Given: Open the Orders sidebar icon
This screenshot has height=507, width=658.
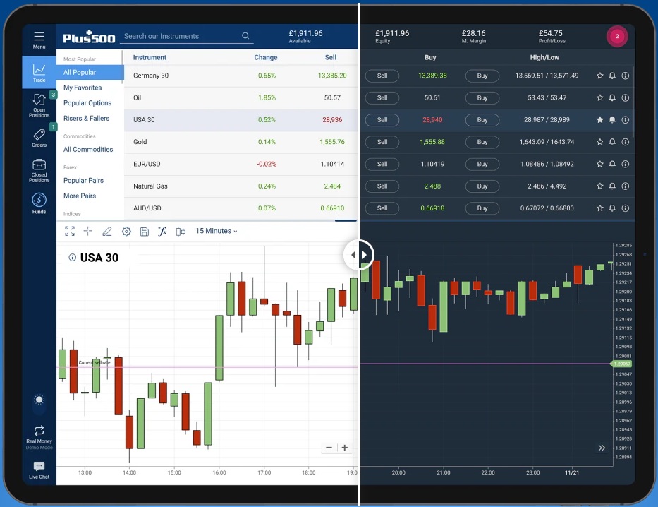Looking at the screenshot, I should point(39,138).
